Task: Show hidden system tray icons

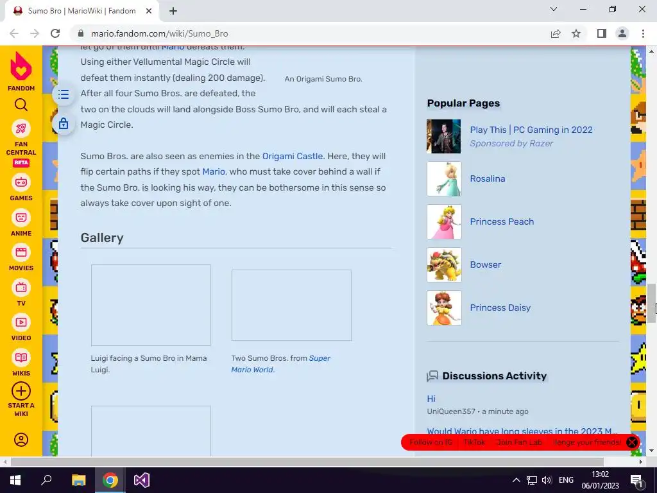Action: pyautogui.click(x=516, y=480)
